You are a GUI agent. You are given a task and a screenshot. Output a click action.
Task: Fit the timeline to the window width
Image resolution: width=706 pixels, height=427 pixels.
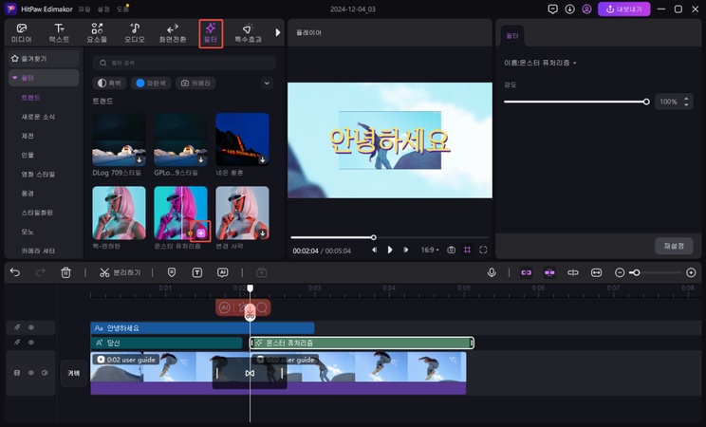[596, 272]
